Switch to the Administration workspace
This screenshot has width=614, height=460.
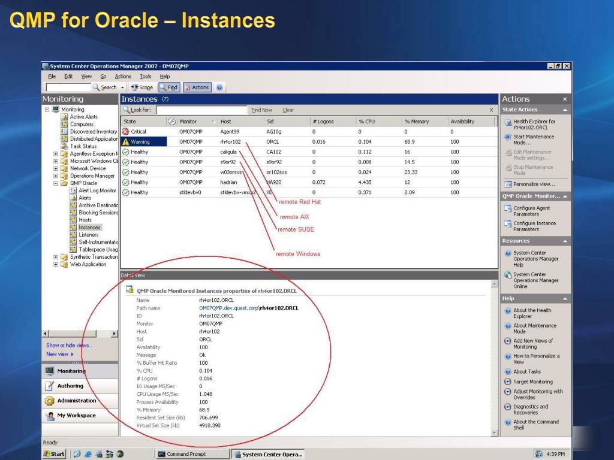click(x=80, y=401)
